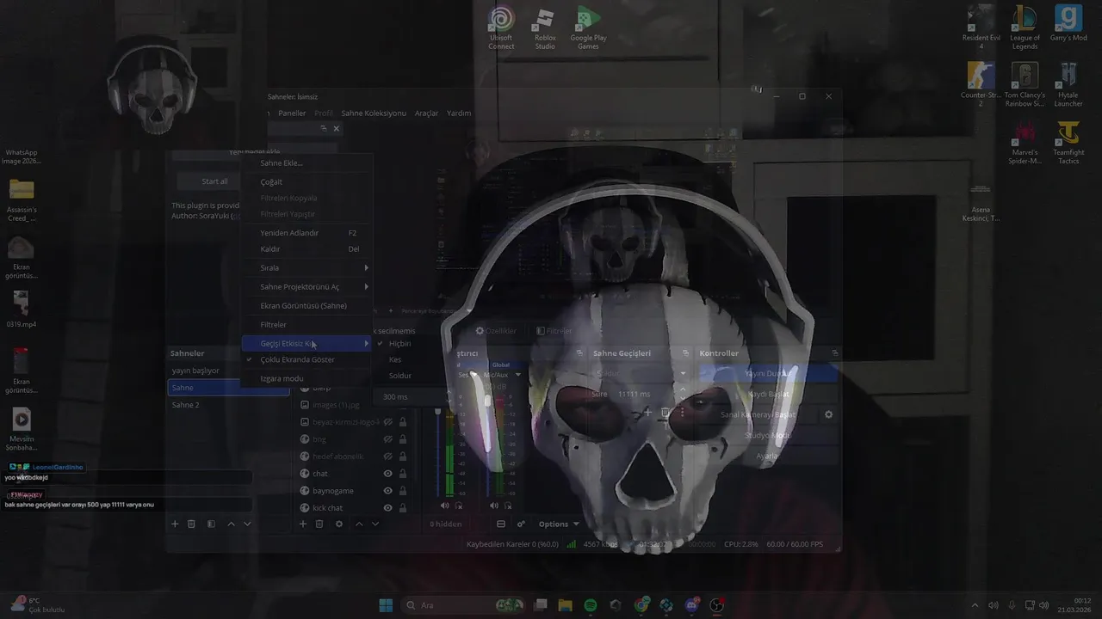Pop out the Sahne Geçişleri dock icon
This screenshot has height=619, width=1102.
[x=686, y=353]
